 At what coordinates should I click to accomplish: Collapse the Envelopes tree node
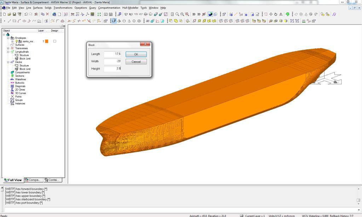click(8, 38)
